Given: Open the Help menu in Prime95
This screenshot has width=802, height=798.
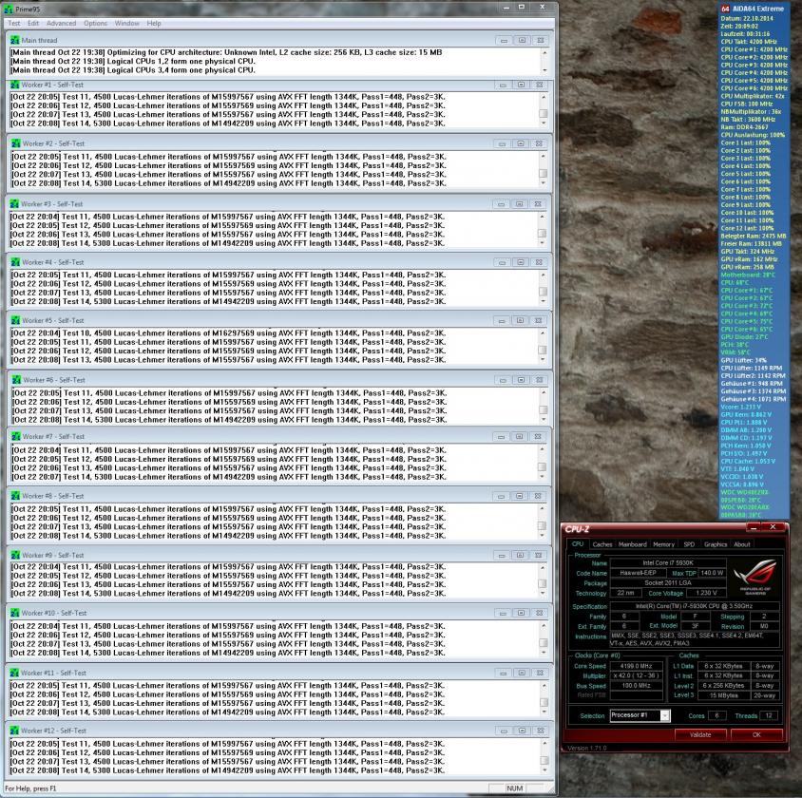Looking at the screenshot, I should (154, 23).
